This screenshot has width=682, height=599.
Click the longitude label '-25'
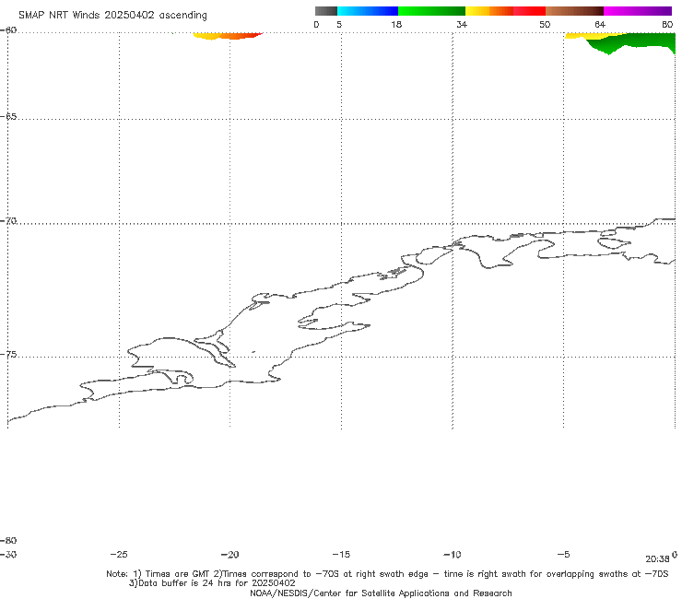coord(119,554)
